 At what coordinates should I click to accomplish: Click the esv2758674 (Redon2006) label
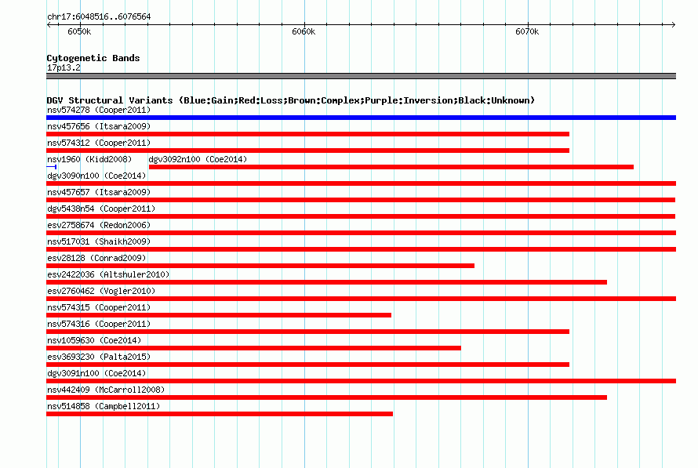pos(99,225)
